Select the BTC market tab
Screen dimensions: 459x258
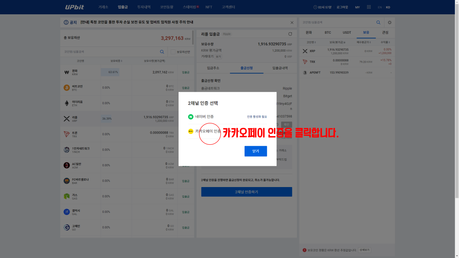click(x=328, y=33)
